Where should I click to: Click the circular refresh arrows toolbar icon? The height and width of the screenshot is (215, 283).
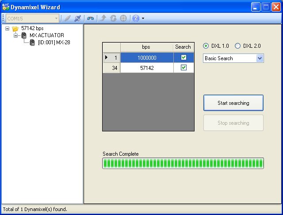[113, 18]
